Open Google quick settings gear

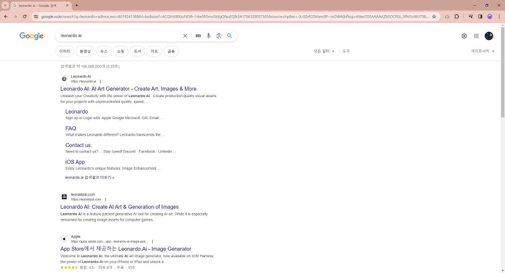(x=464, y=36)
